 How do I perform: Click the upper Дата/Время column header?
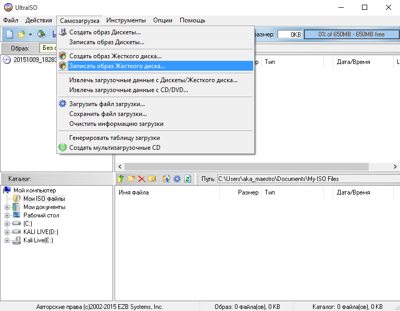click(363, 62)
